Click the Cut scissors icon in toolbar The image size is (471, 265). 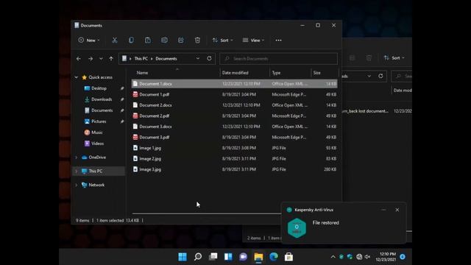pyautogui.click(x=115, y=40)
